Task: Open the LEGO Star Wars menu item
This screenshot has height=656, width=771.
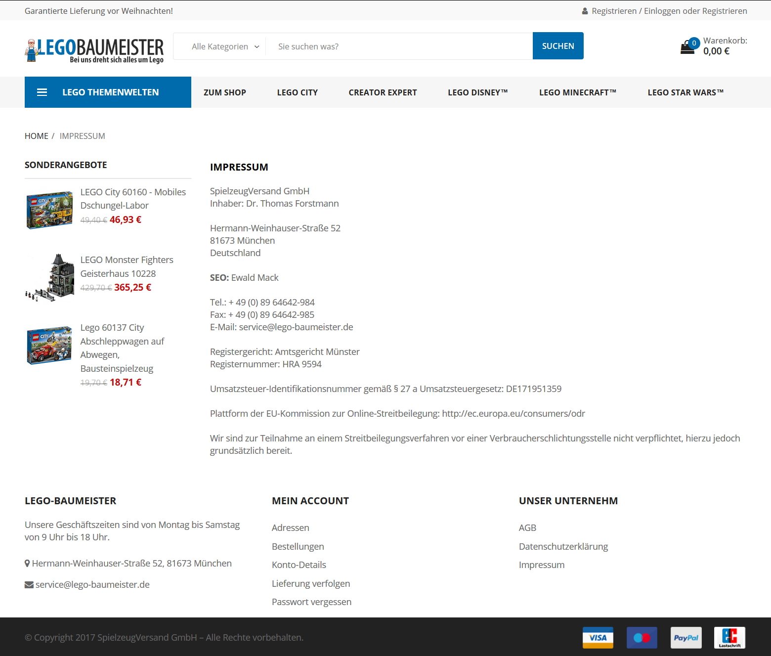Action: pyautogui.click(x=685, y=92)
